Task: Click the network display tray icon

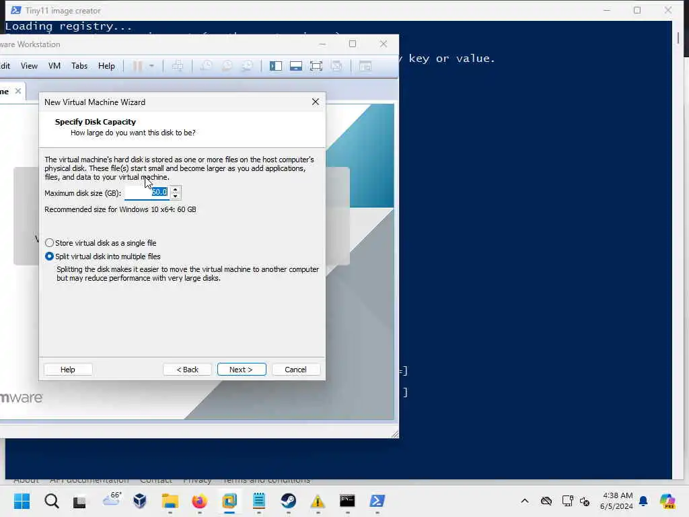Action: pos(567,501)
